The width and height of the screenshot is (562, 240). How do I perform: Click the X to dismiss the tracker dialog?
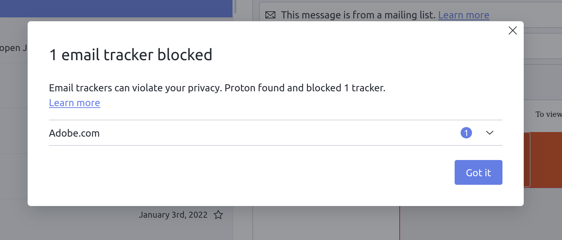pyautogui.click(x=512, y=30)
